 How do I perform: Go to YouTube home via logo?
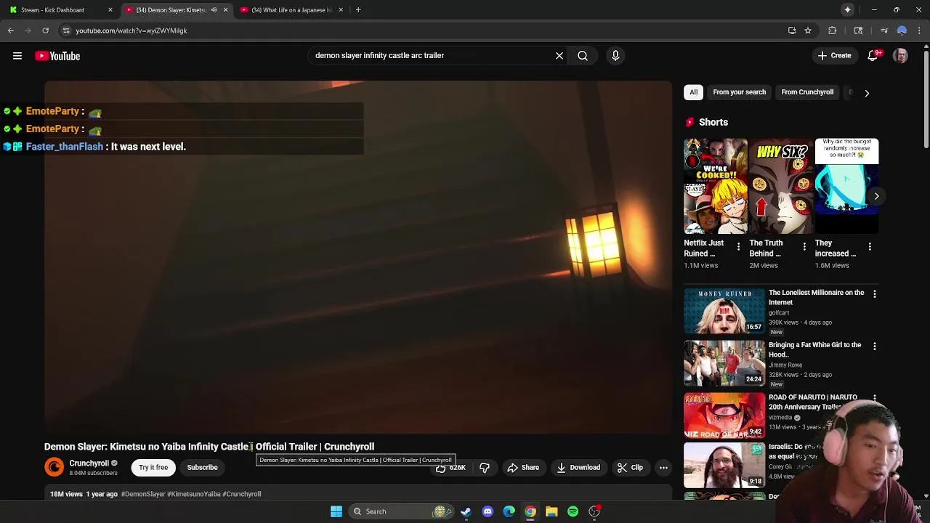(x=57, y=56)
